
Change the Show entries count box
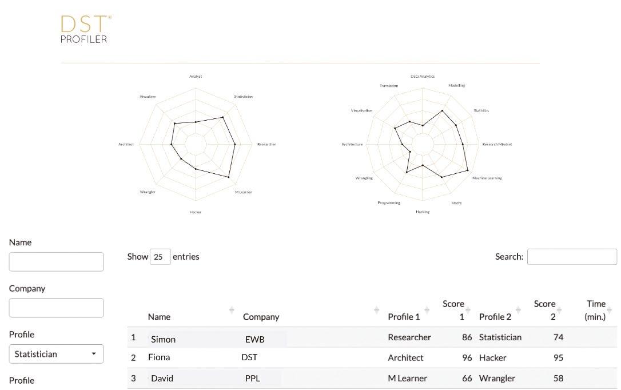tap(160, 257)
